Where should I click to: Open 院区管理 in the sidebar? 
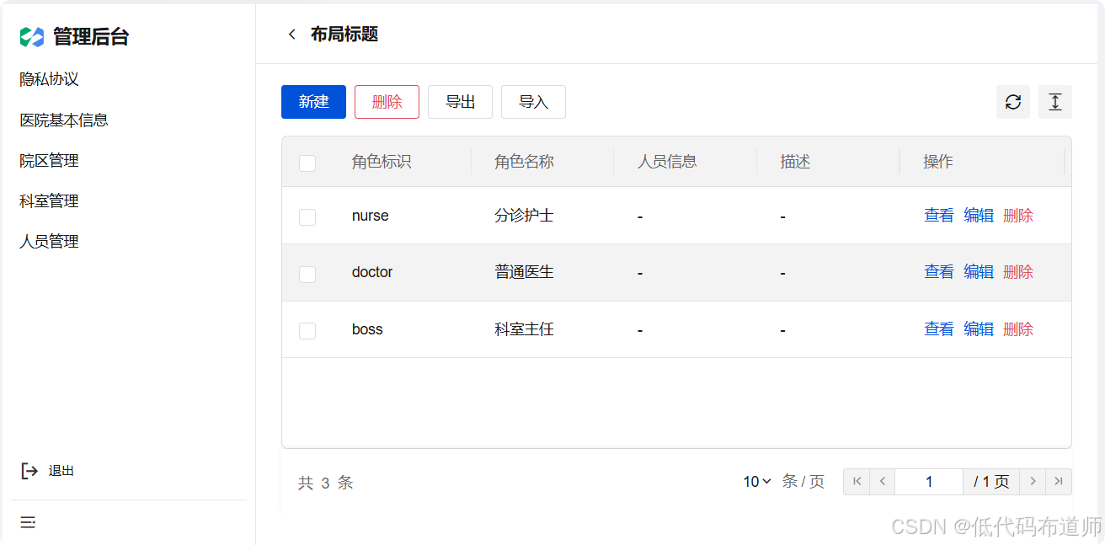(50, 161)
